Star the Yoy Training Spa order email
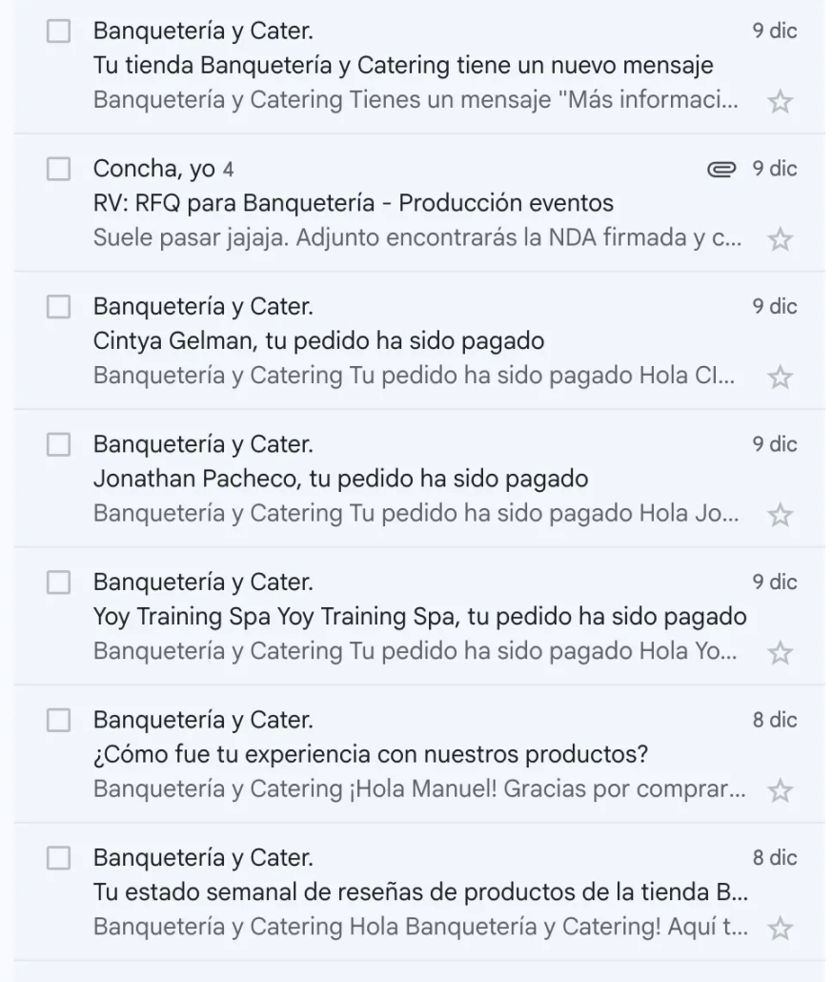This screenshot has width=832, height=982. (x=780, y=653)
